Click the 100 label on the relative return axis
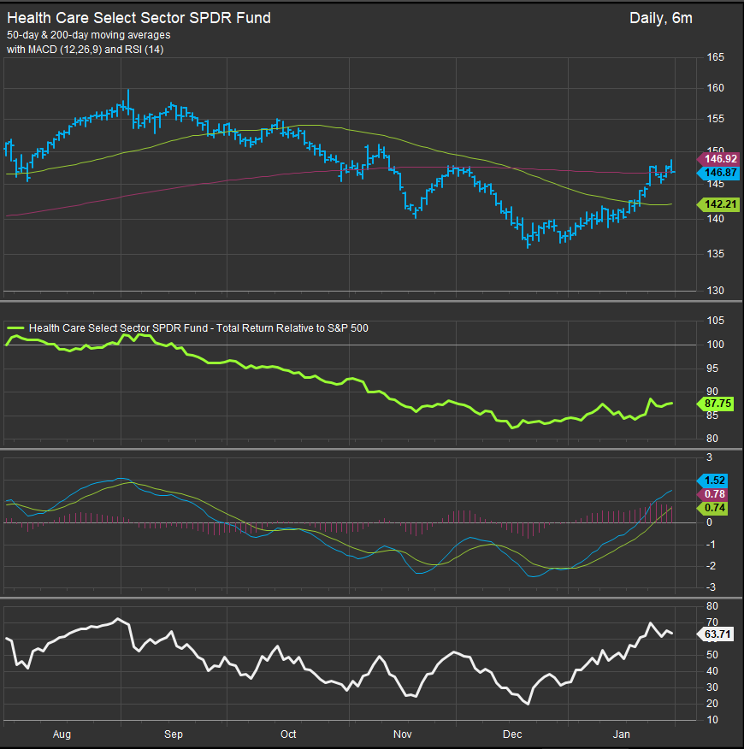 [x=715, y=345]
